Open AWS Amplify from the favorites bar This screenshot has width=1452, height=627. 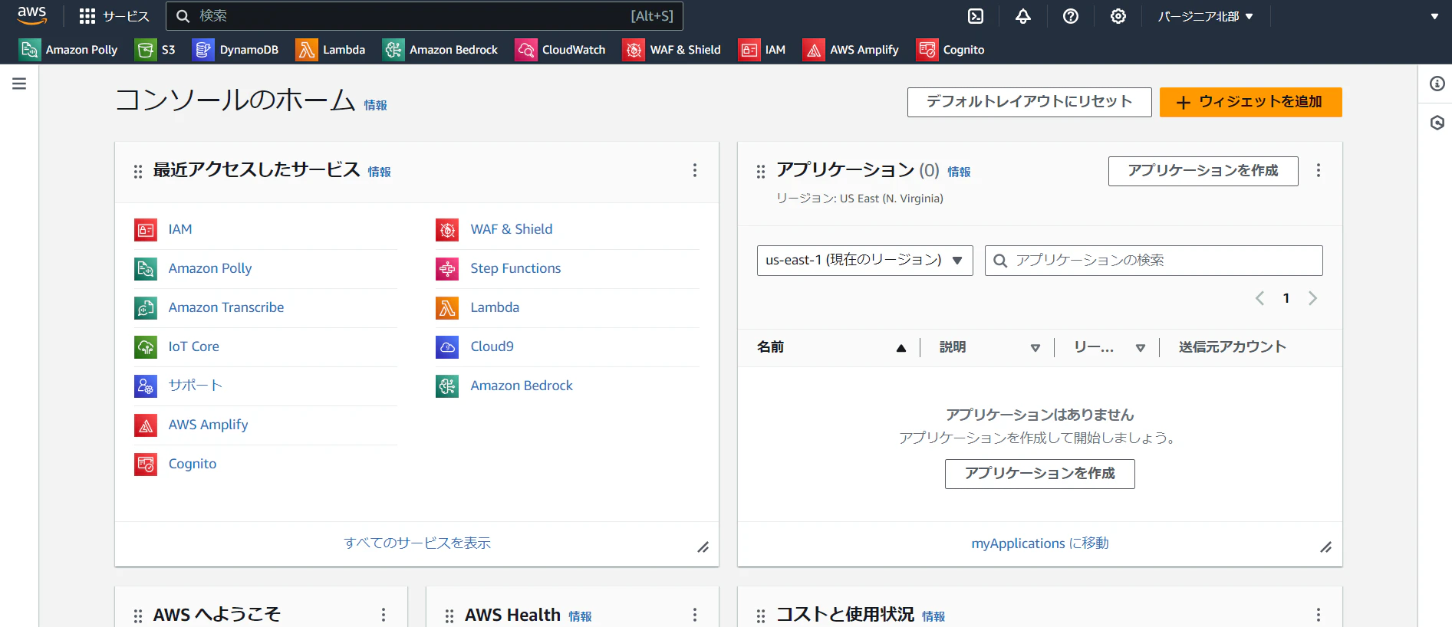coord(851,50)
